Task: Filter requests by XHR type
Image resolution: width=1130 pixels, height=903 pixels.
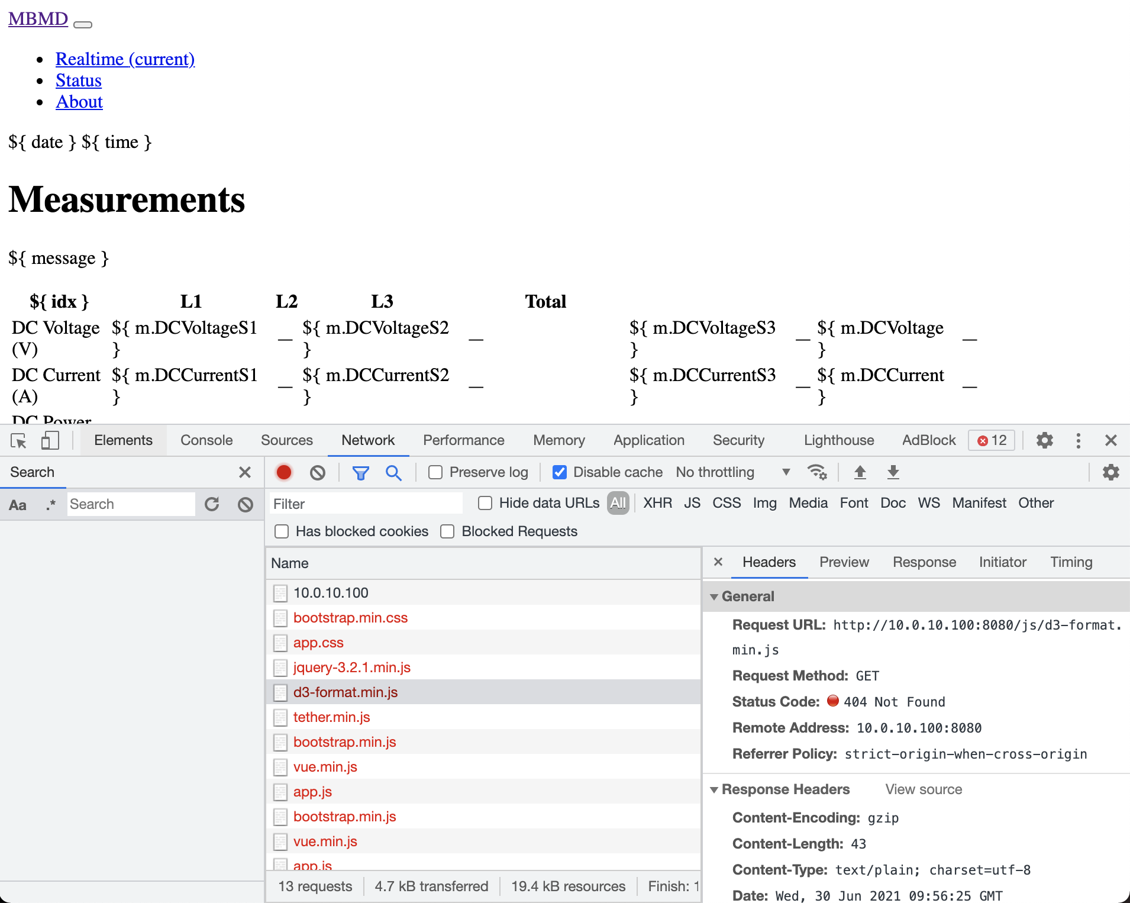Action: pyautogui.click(x=658, y=503)
